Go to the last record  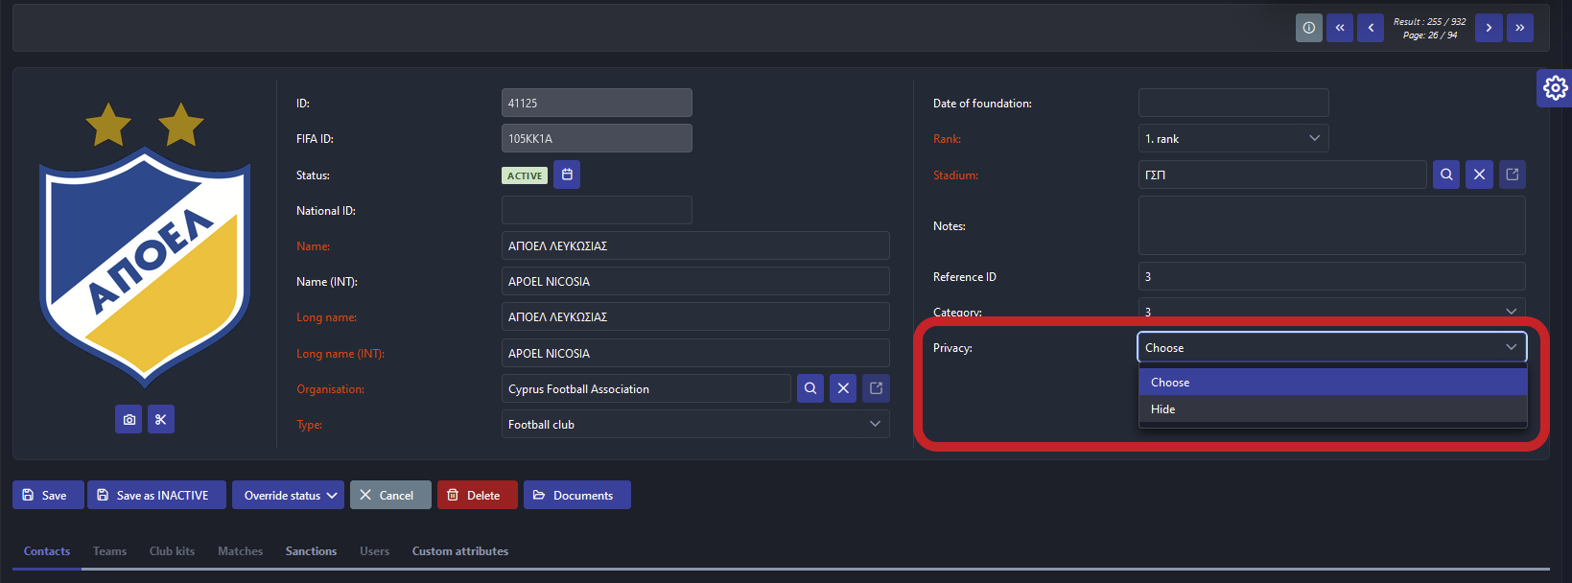click(x=1520, y=28)
